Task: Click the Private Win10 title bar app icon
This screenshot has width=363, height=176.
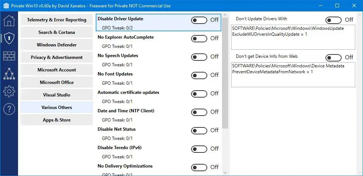Action: click(5, 6)
